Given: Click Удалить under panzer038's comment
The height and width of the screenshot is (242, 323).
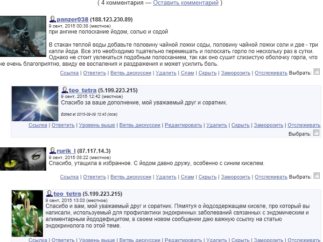Looking at the screenshot, I should coord(166,73).
